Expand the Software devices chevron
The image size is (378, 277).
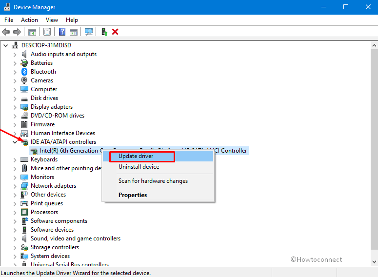15,230
